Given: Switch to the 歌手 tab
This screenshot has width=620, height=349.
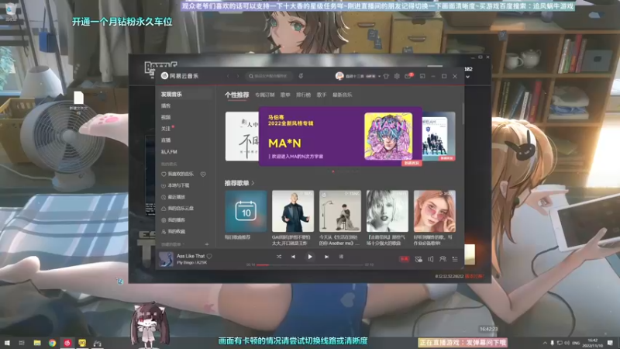Looking at the screenshot, I should pyautogui.click(x=322, y=95).
